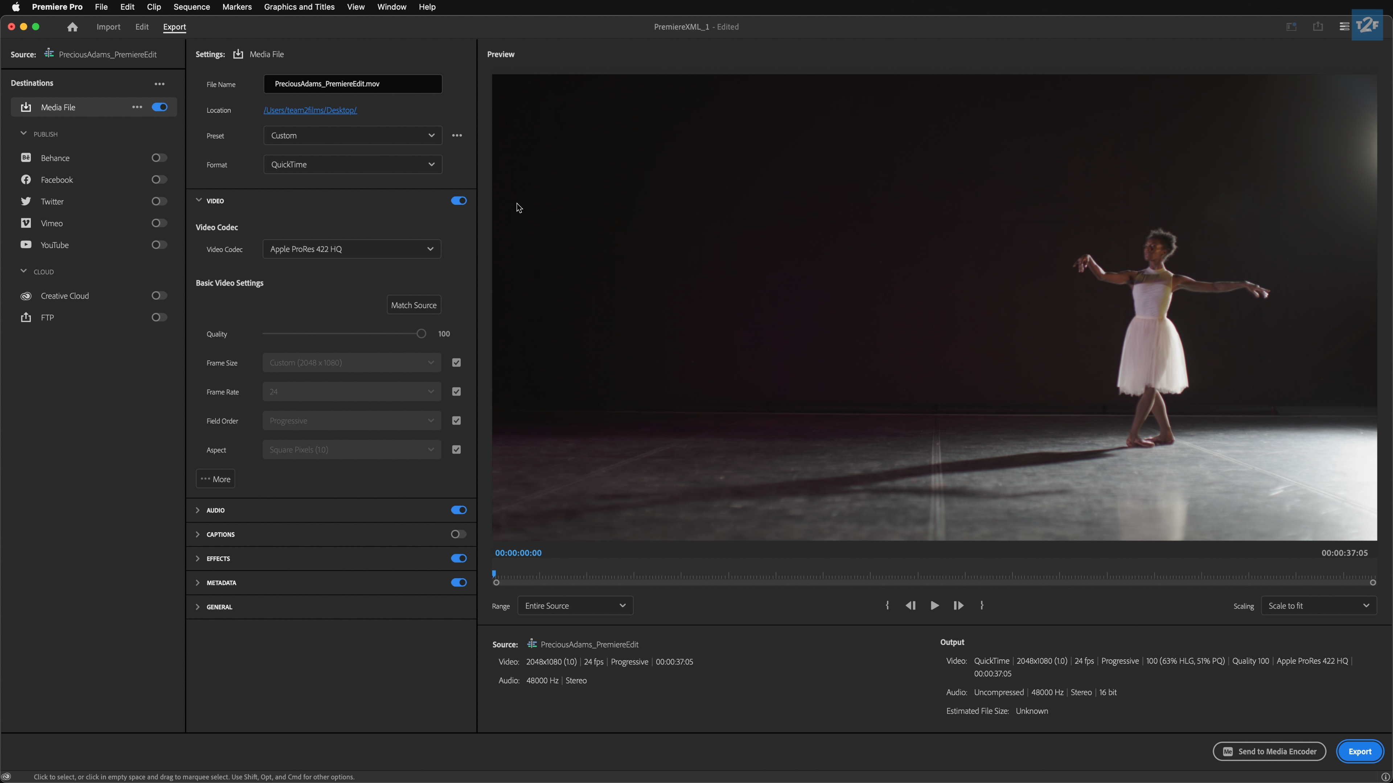Open Preset options three-dot menu
The image size is (1393, 783).
click(x=457, y=136)
